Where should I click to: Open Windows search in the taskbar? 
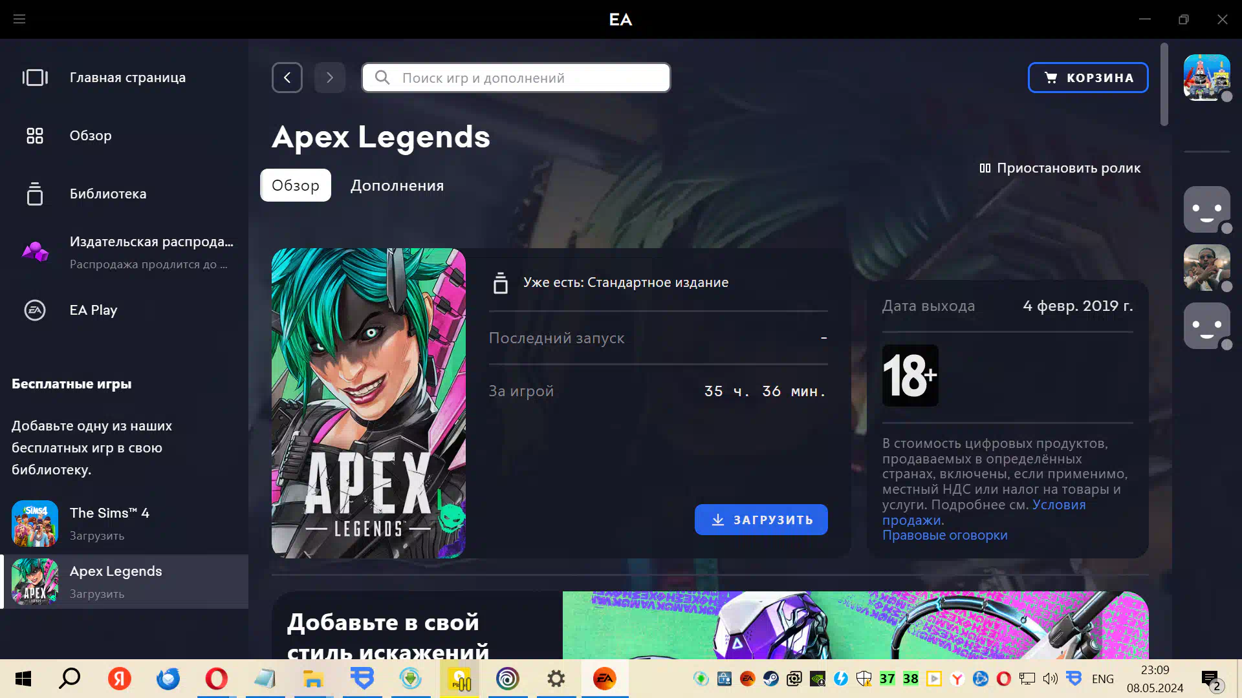(x=70, y=679)
